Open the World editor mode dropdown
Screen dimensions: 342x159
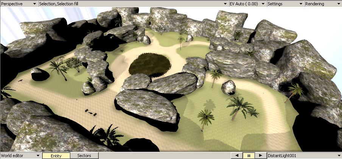[x=20, y=156]
